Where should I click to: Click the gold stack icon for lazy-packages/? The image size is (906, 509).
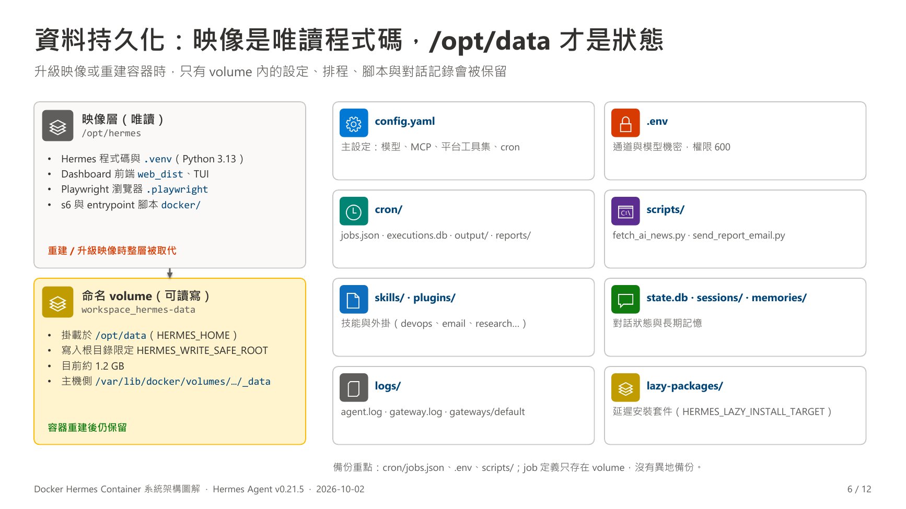[x=625, y=388]
